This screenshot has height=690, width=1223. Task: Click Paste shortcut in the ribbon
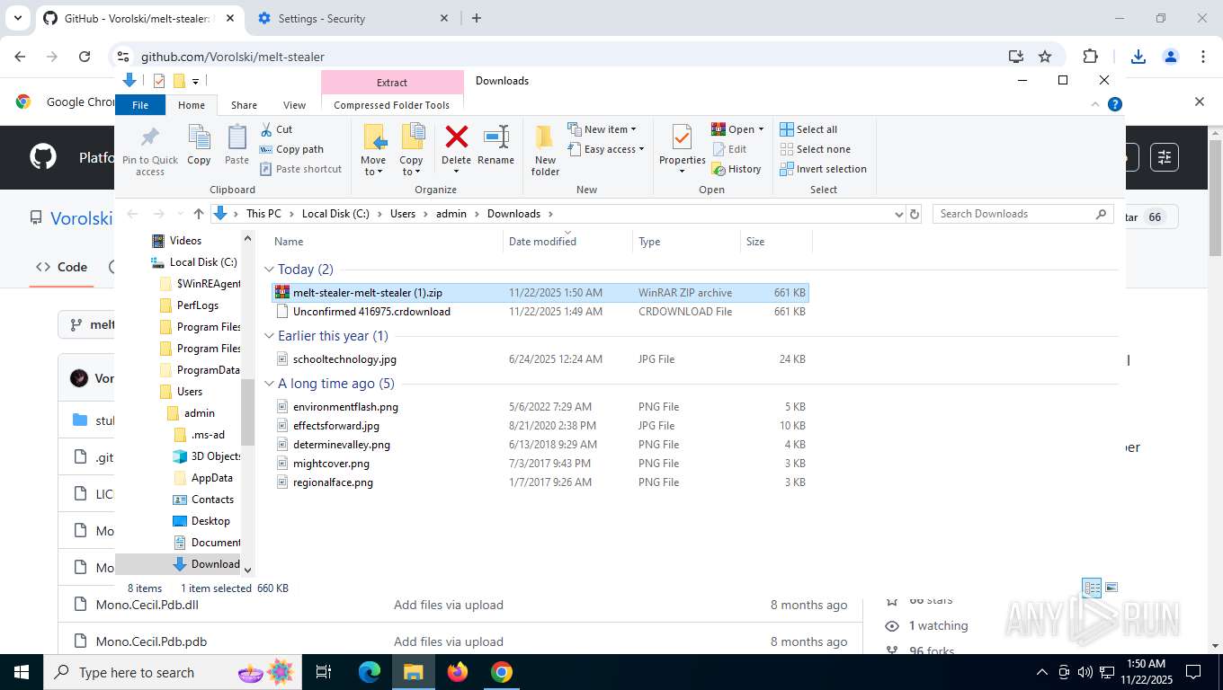tap(300, 169)
